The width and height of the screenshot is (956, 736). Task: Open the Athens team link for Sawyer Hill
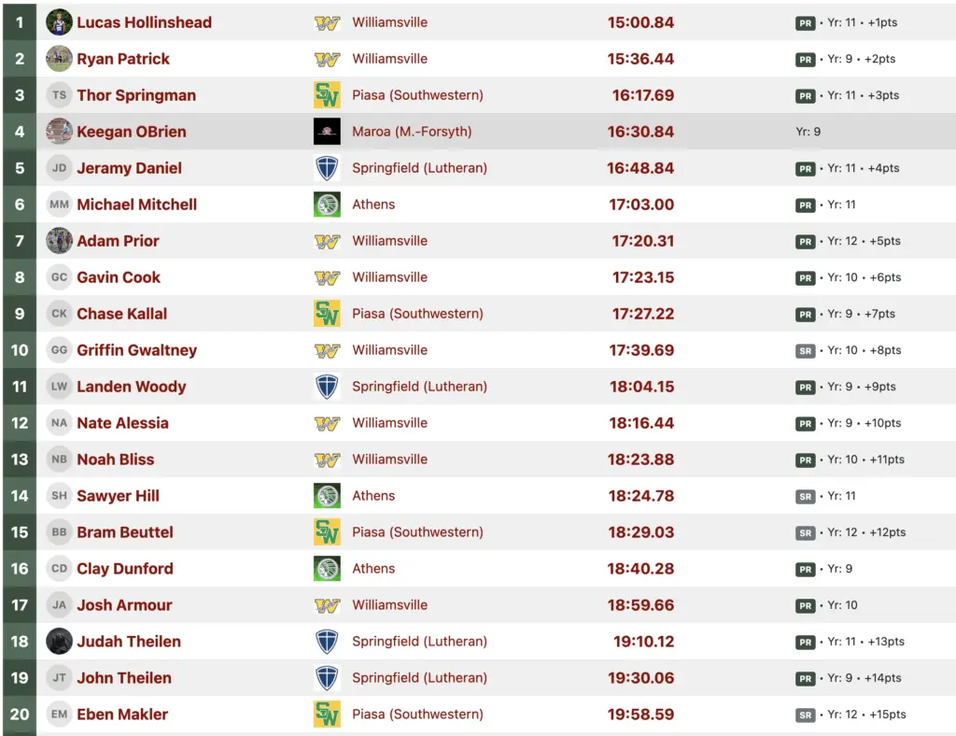coord(373,496)
